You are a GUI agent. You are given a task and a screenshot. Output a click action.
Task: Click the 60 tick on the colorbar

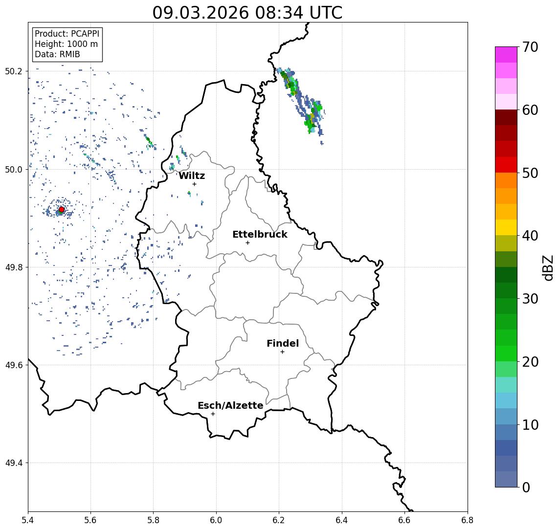tap(530, 110)
